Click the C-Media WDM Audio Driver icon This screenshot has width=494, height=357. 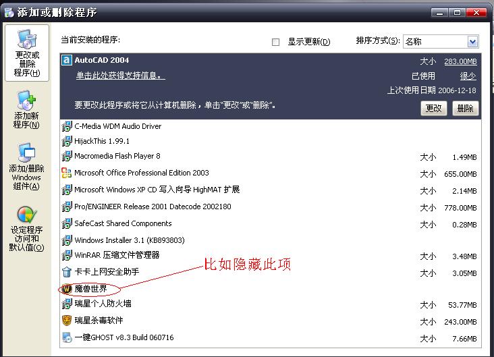(67, 126)
